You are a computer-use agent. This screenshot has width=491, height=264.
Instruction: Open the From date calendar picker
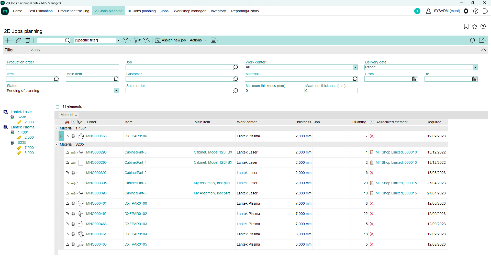pos(415,79)
